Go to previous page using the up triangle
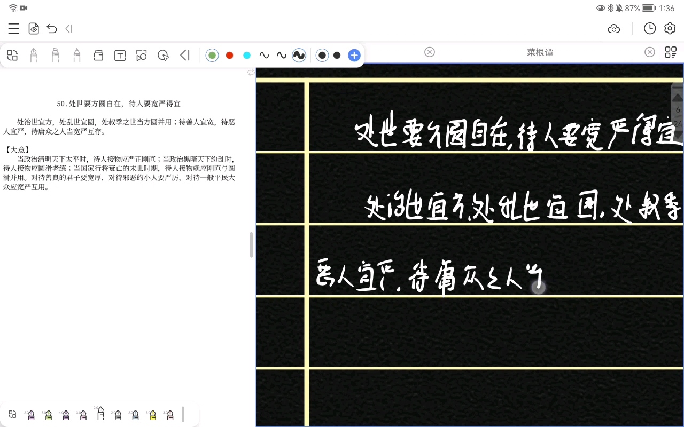 click(x=678, y=97)
